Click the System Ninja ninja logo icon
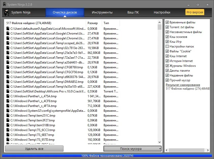 pyautogui.click(x=6, y=12)
